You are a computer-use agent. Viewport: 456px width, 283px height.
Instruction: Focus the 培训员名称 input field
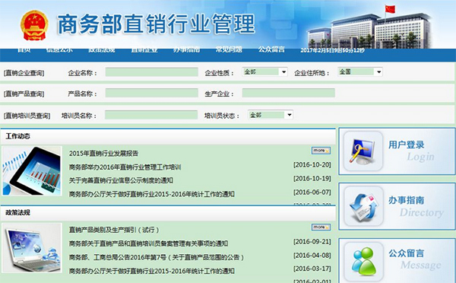[x=151, y=115]
